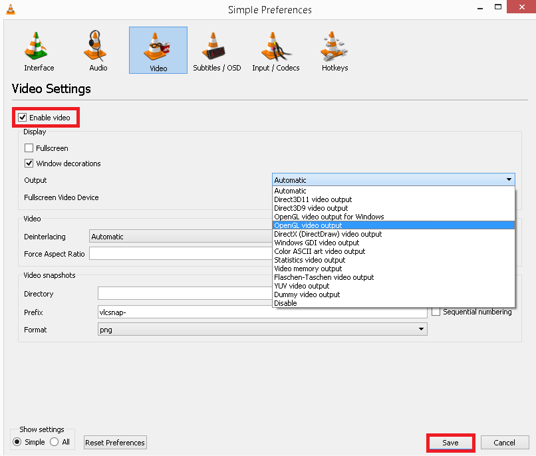
Task: Open the Audio settings section
Action: pos(96,50)
